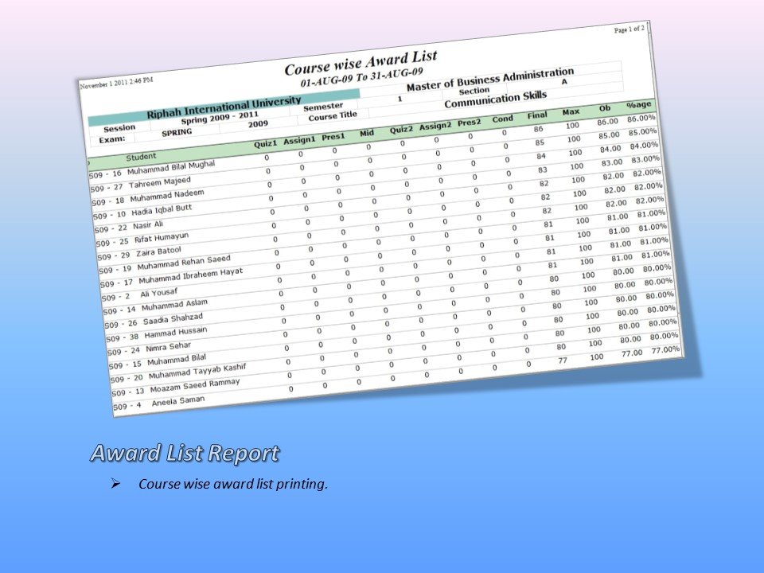Select student 'Muhammad Nadeem'
The width and height of the screenshot is (764, 573).
pyautogui.click(x=167, y=196)
